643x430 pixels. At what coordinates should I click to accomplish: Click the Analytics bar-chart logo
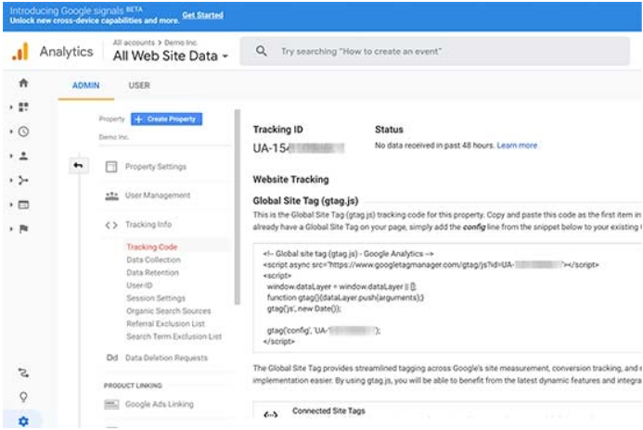[20, 52]
